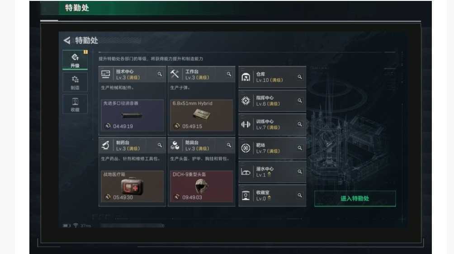This screenshot has height=254, width=454.
Task: Open the 收藏 sidebar tab
Action: click(75, 104)
